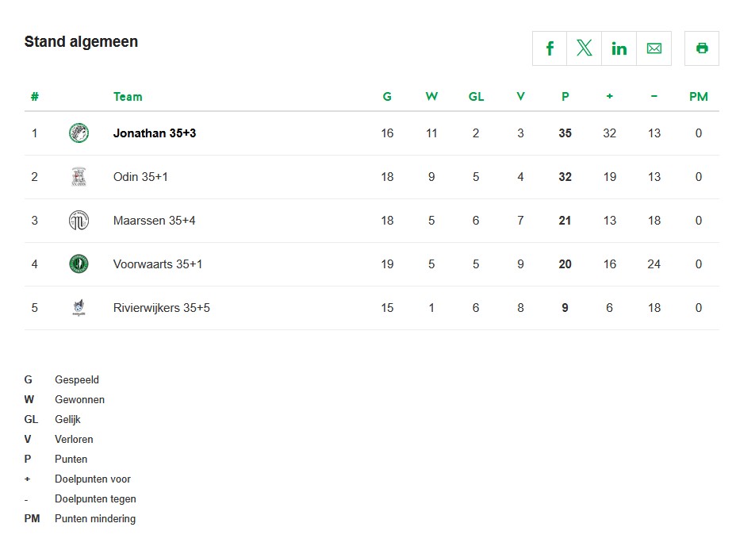Print the standings table

702,48
